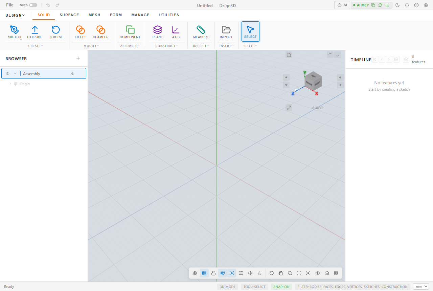This screenshot has width=433, height=291.
Task: Start a new Sketch from the toolbar
Action: [x=15, y=32]
